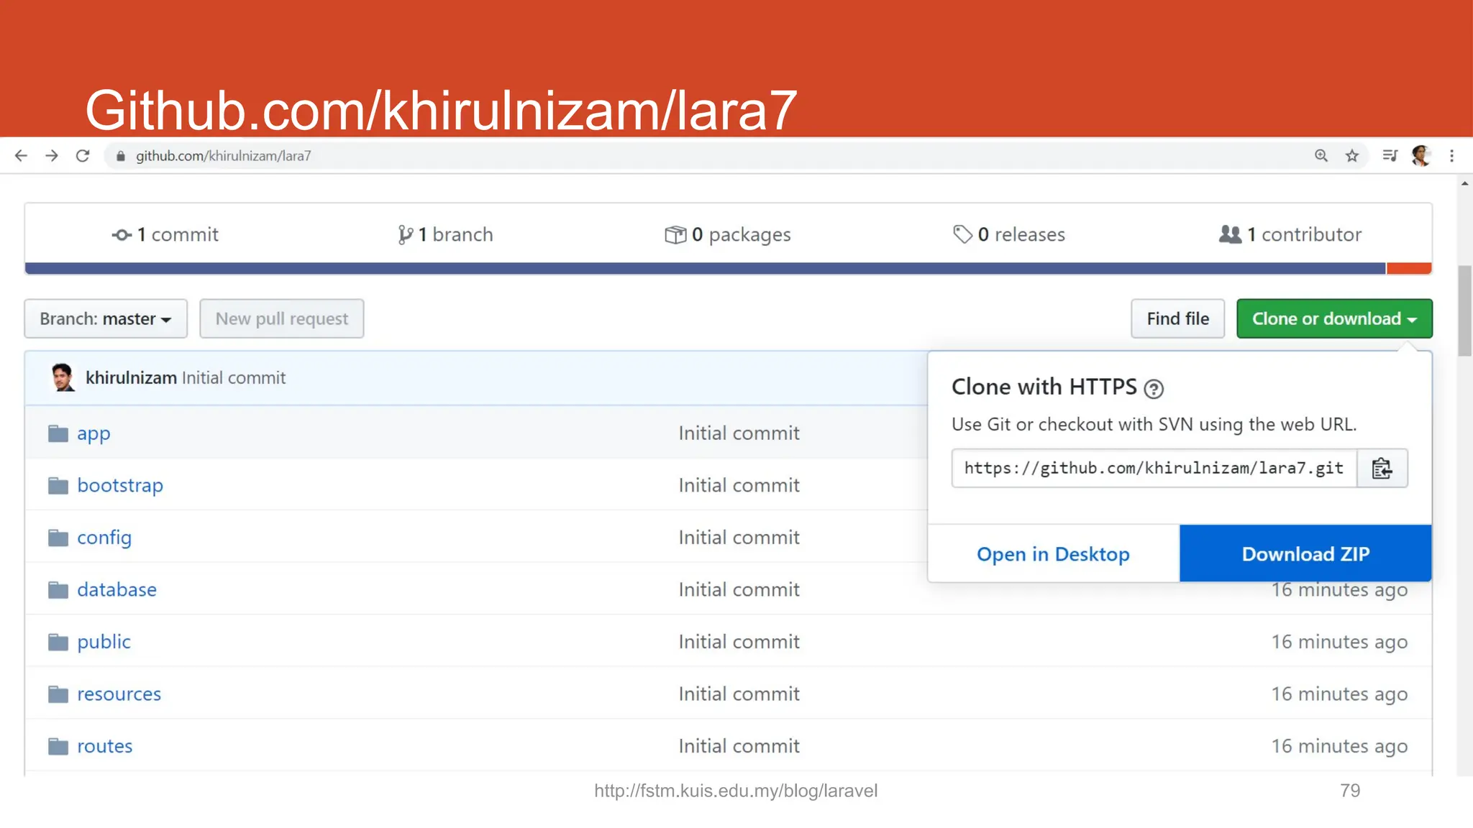
Task: Open the Initial commit message on the app row
Action: (x=739, y=433)
